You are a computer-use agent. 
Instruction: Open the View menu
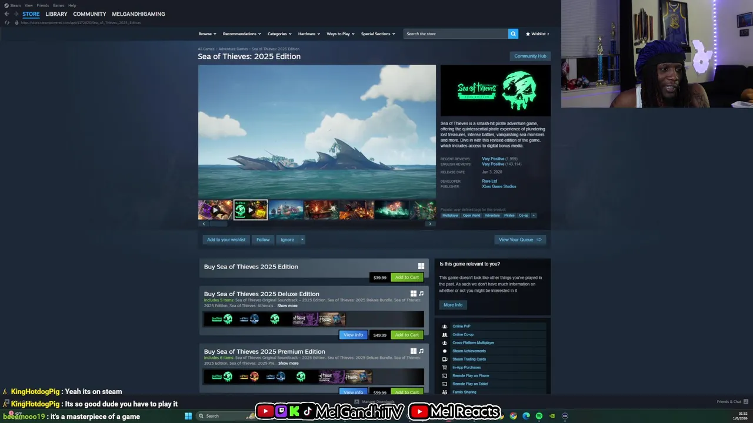click(28, 5)
